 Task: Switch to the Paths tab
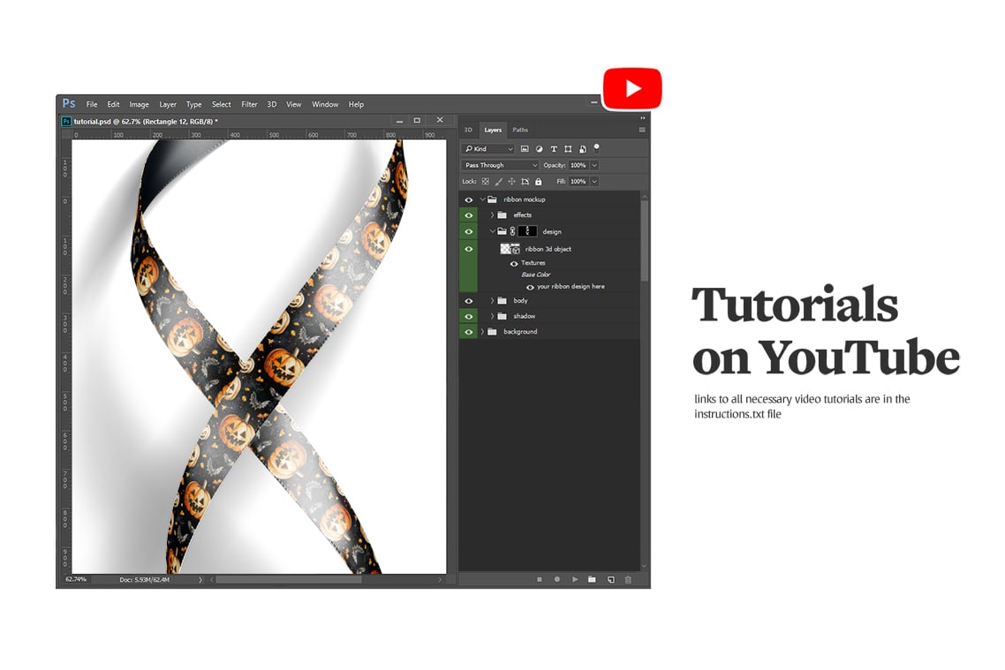(x=520, y=130)
